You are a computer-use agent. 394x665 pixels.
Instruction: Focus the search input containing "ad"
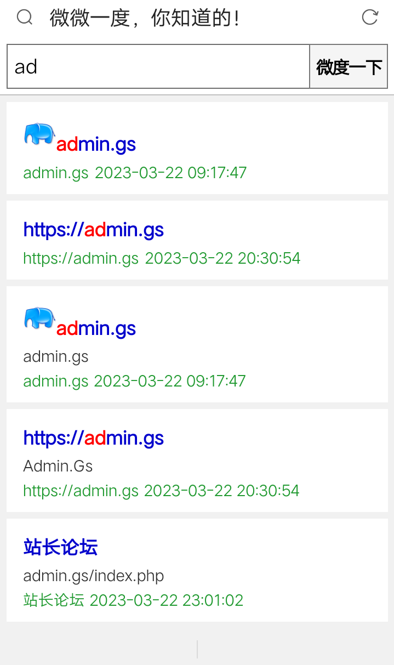[x=158, y=66]
